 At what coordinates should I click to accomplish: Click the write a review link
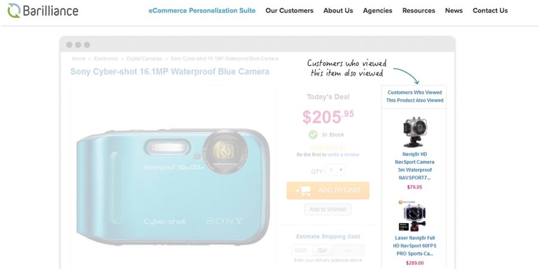(343, 155)
